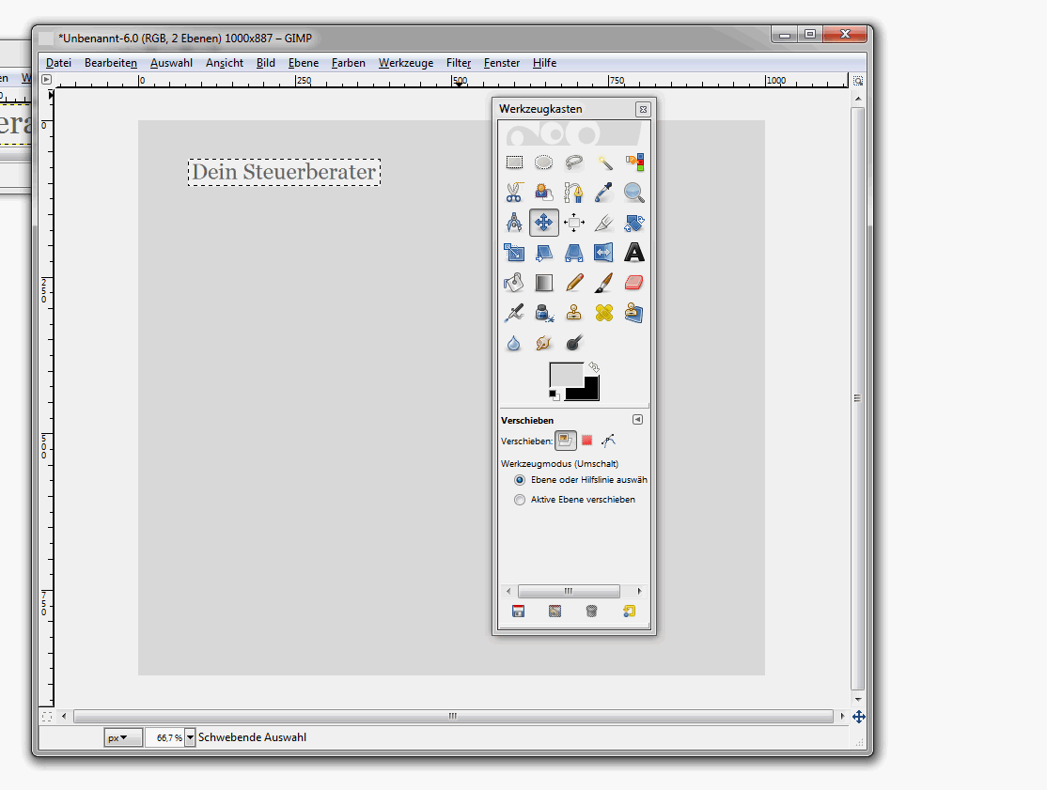Screen dimensions: 1047x790
Task: Select the Blend gradient tool
Action: tap(544, 283)
